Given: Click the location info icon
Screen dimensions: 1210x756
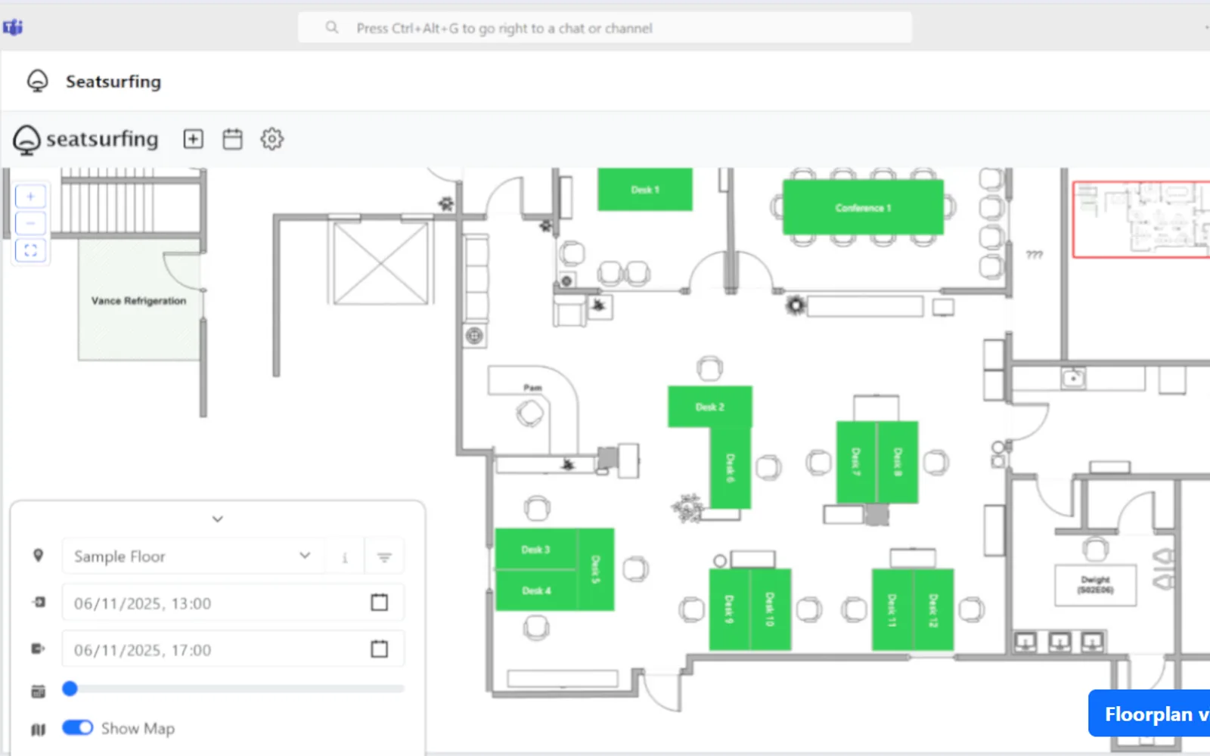Looking at the screenshot, I should [x=345, y=557].
